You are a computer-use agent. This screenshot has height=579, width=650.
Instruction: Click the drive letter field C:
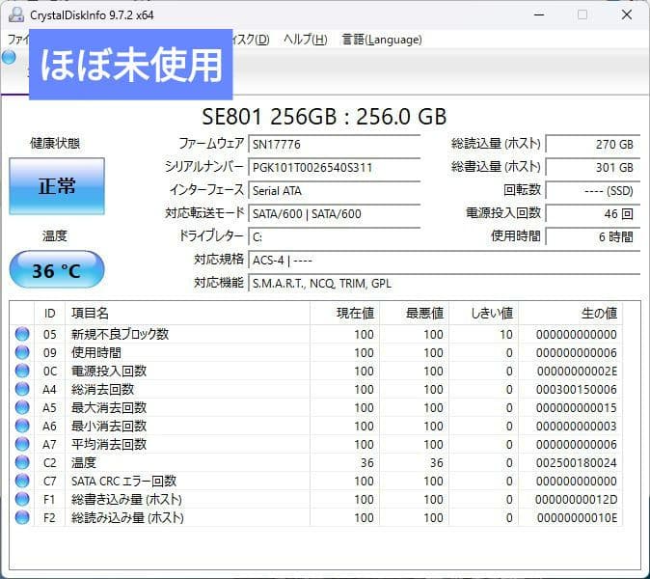pos(334,237)
